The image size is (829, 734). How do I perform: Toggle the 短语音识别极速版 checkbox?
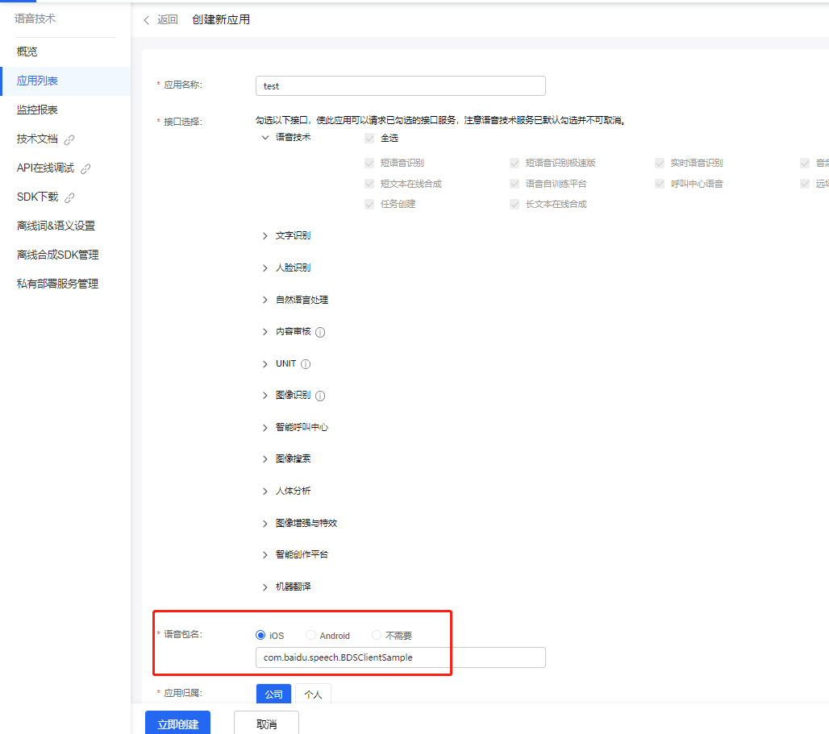[514, 164]
